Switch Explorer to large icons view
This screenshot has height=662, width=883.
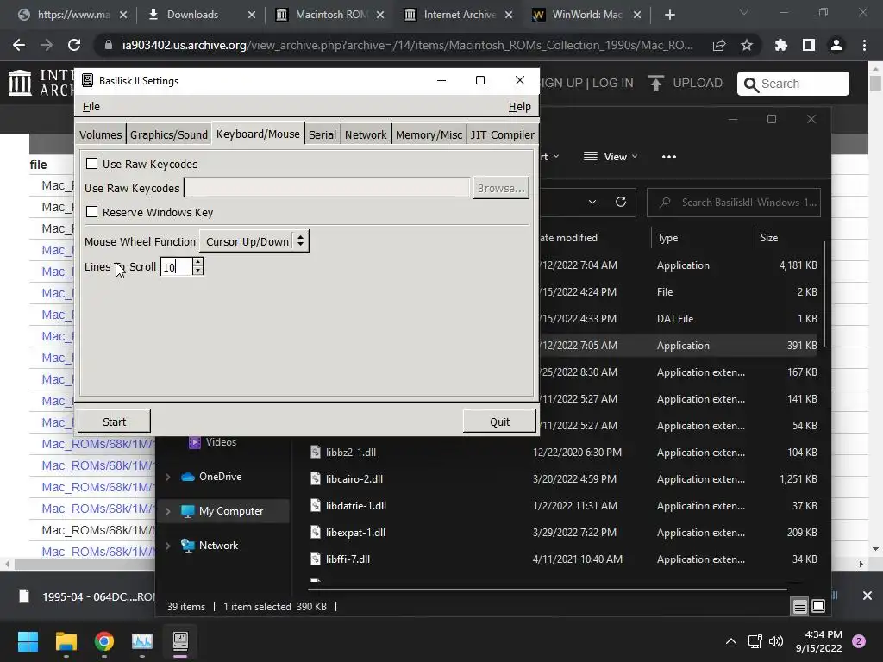(818, 606)
